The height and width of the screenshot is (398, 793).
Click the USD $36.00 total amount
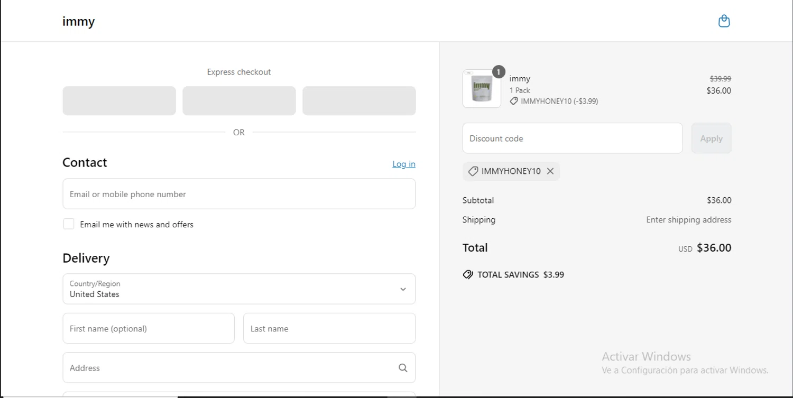pos(705,248)
